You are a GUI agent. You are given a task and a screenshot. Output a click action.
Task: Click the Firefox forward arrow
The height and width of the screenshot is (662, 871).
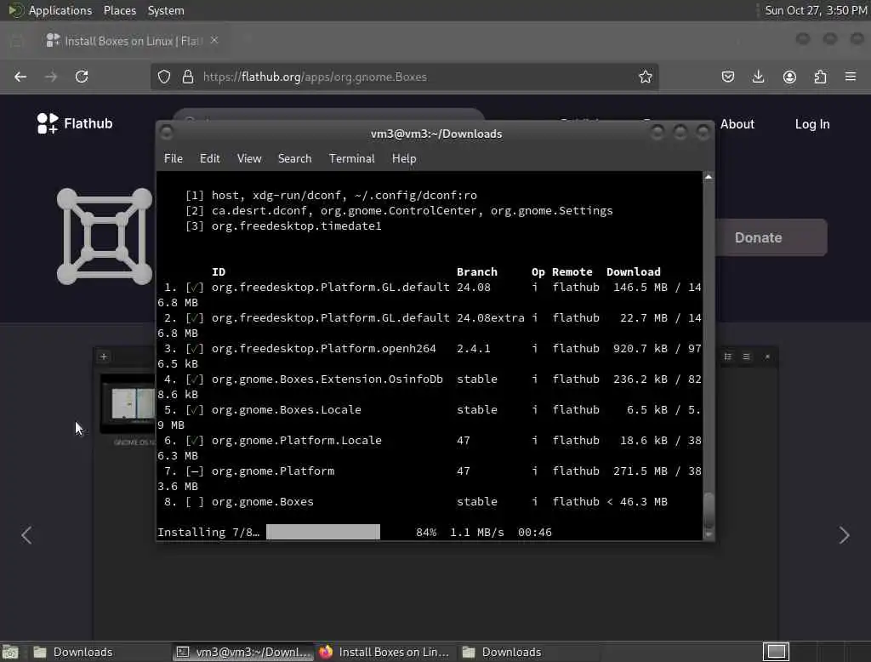[x=51, y=77]
